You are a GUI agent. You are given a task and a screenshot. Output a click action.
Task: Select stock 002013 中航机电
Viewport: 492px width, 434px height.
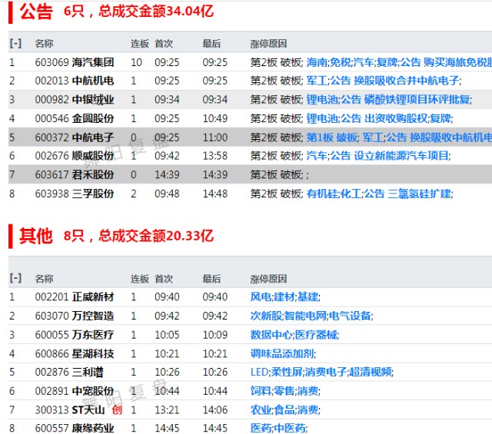(x=75, y=81)
